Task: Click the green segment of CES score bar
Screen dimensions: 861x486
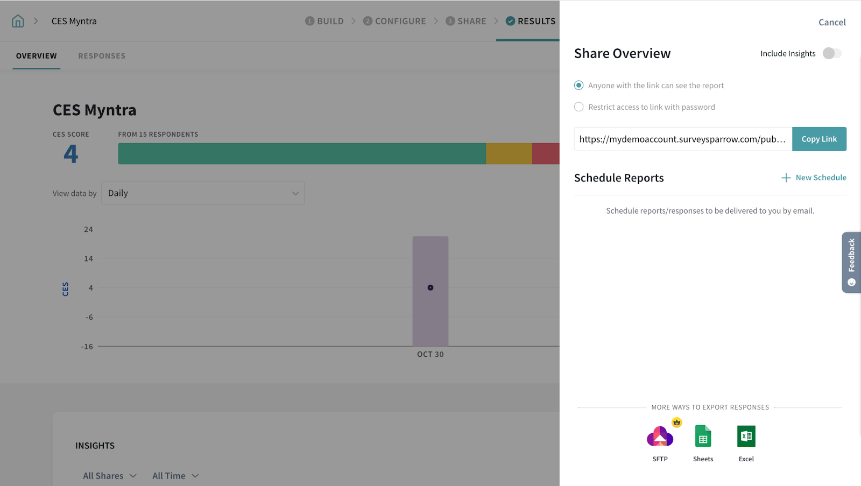Action: click(x=301, y=153)
